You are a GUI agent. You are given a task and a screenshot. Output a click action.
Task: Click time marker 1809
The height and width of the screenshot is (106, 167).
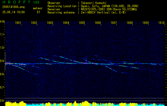coord(145,23)
